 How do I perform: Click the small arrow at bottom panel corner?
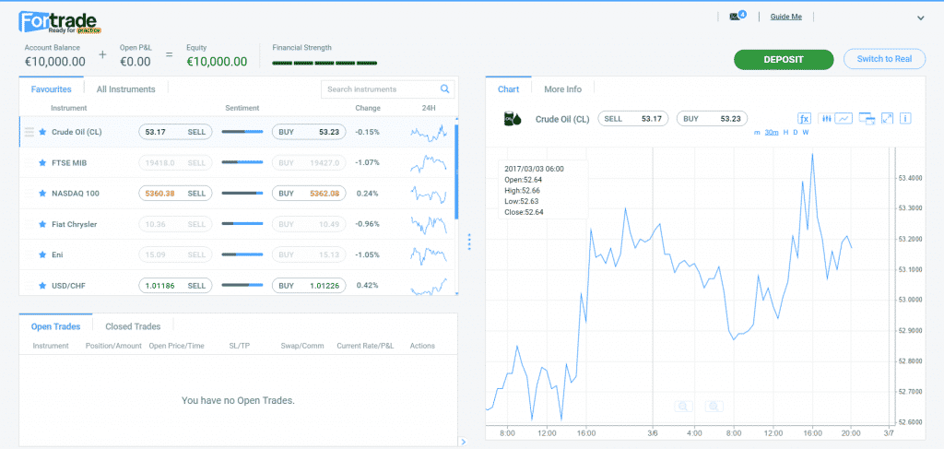point(462,440)
